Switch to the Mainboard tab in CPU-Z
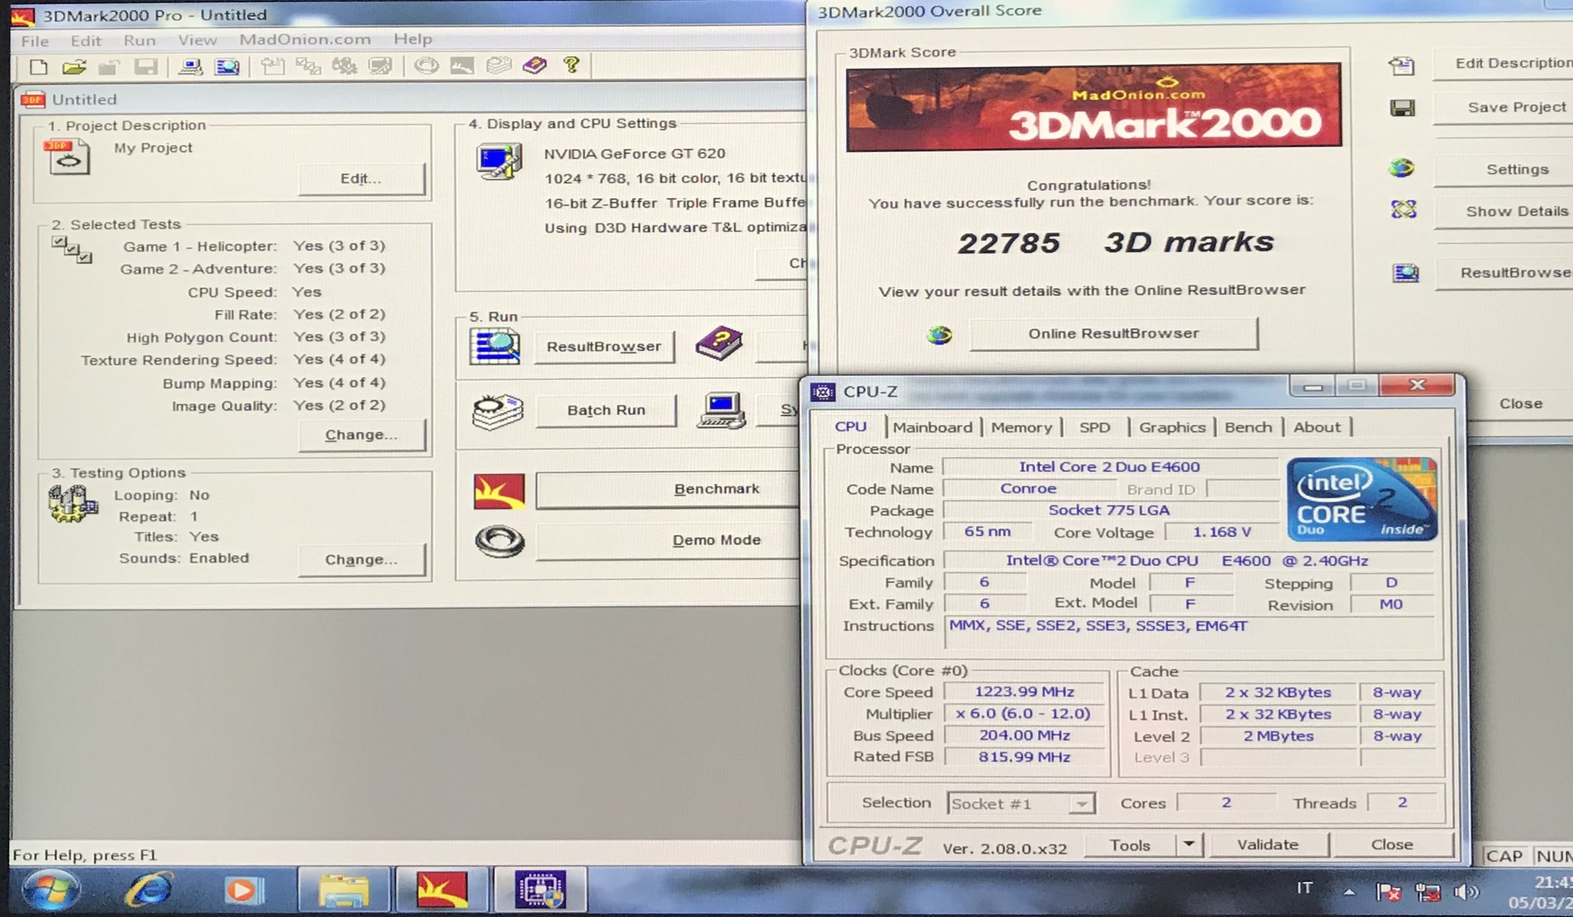 [932, 428]
